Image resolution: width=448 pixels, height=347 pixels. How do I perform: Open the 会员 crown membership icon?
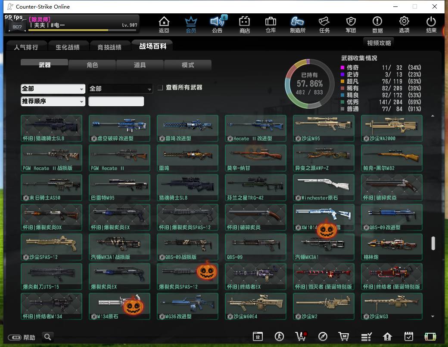pyautogui.click(x=191, y=25)
